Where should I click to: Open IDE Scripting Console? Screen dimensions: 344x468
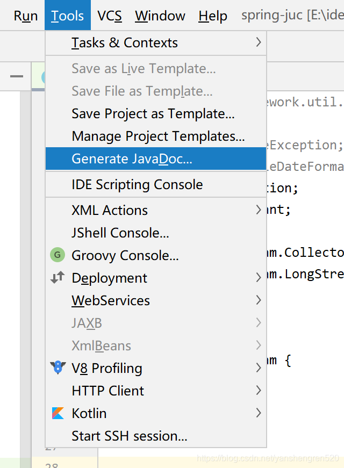tap(137, 184)
